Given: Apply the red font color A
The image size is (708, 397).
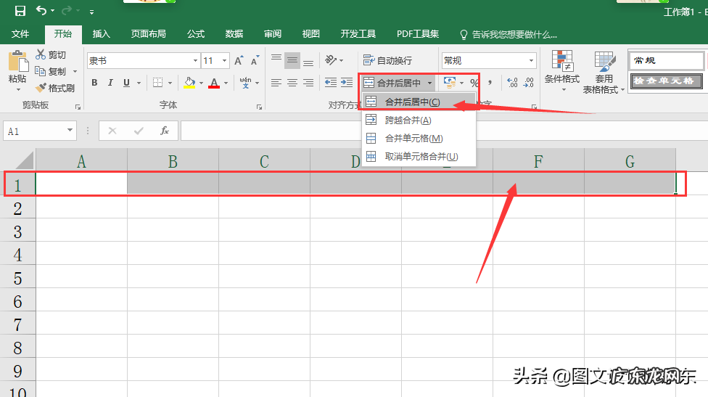Looking at the screenshot, I should point(214,83).
